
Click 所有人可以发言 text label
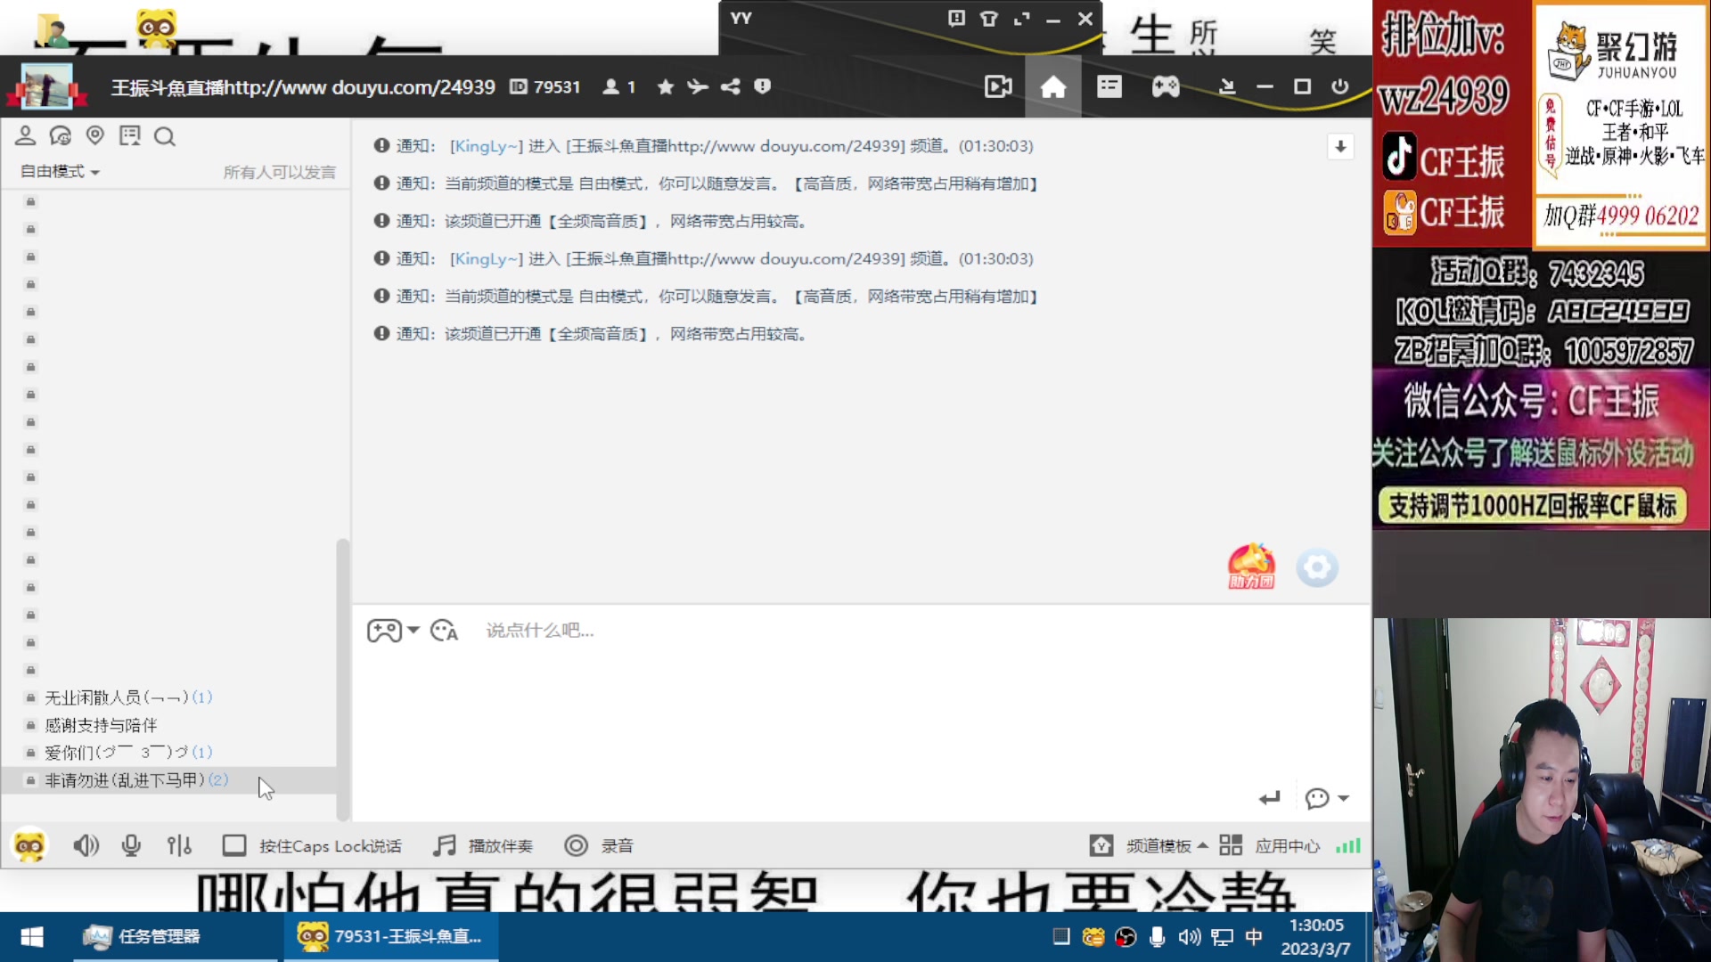[279, 172]
